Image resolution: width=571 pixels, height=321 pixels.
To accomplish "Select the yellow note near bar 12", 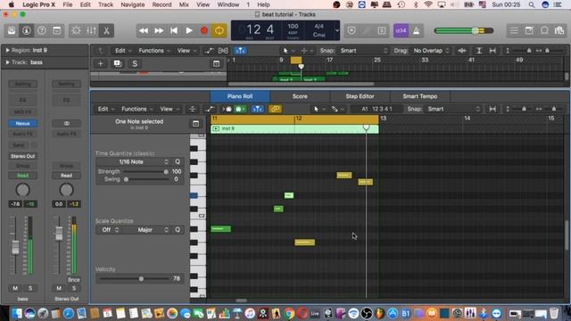I will point(304,243).
